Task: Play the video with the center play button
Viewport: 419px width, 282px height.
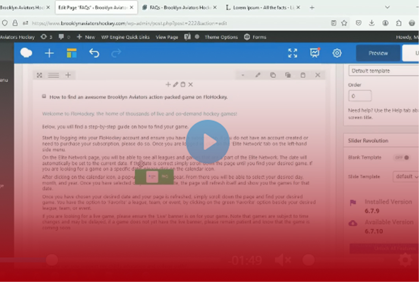Action: coord(208,141)
